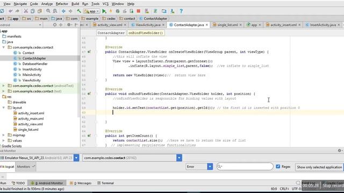The width and height of the screenshot is (344, 193).
Task: Click the Paste icon in the toolbar
Action: pyautogui.click(x=39, y=11)
